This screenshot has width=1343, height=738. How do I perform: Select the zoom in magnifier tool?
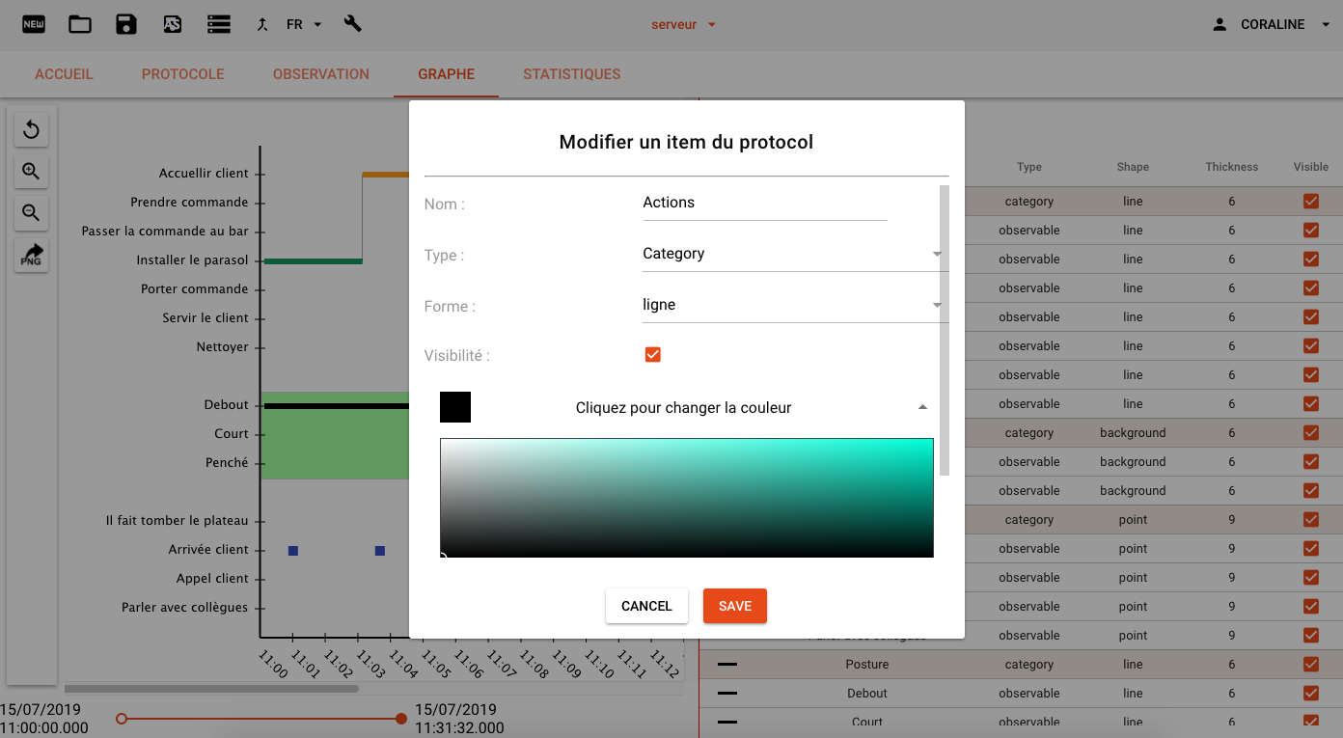pyautogui.click(x=30, y=172)
